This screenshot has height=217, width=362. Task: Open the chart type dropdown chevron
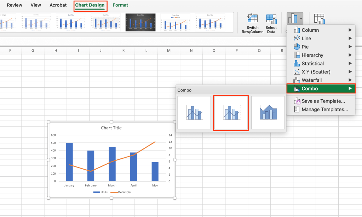(301, 19)
